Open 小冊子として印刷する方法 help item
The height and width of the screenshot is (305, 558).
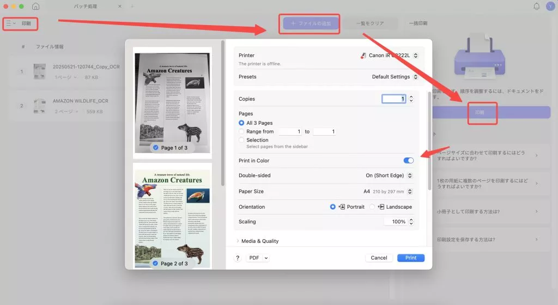pyautogui.click(x=488, y=211)
